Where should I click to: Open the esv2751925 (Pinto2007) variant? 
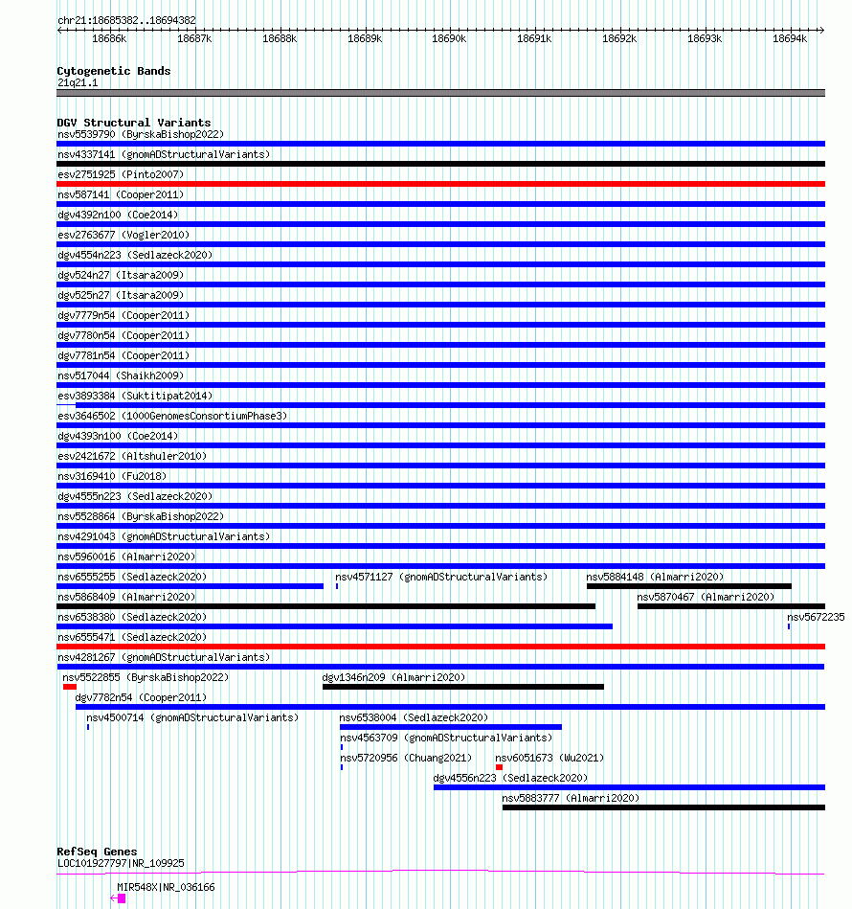pos(121,174)
